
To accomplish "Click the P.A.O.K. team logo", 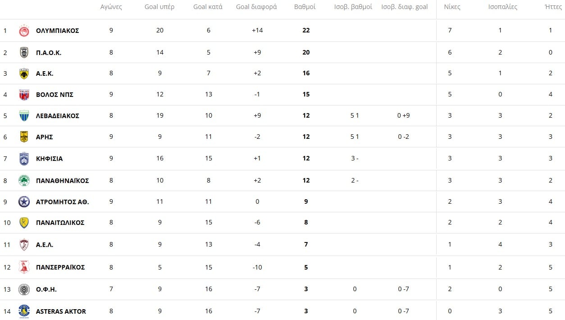I will (24, 52).
